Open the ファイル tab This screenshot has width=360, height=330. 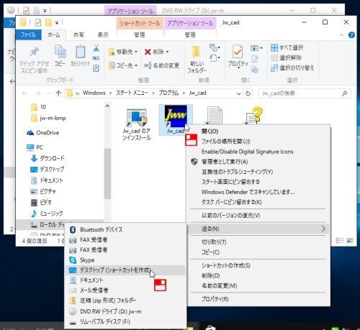28,35
